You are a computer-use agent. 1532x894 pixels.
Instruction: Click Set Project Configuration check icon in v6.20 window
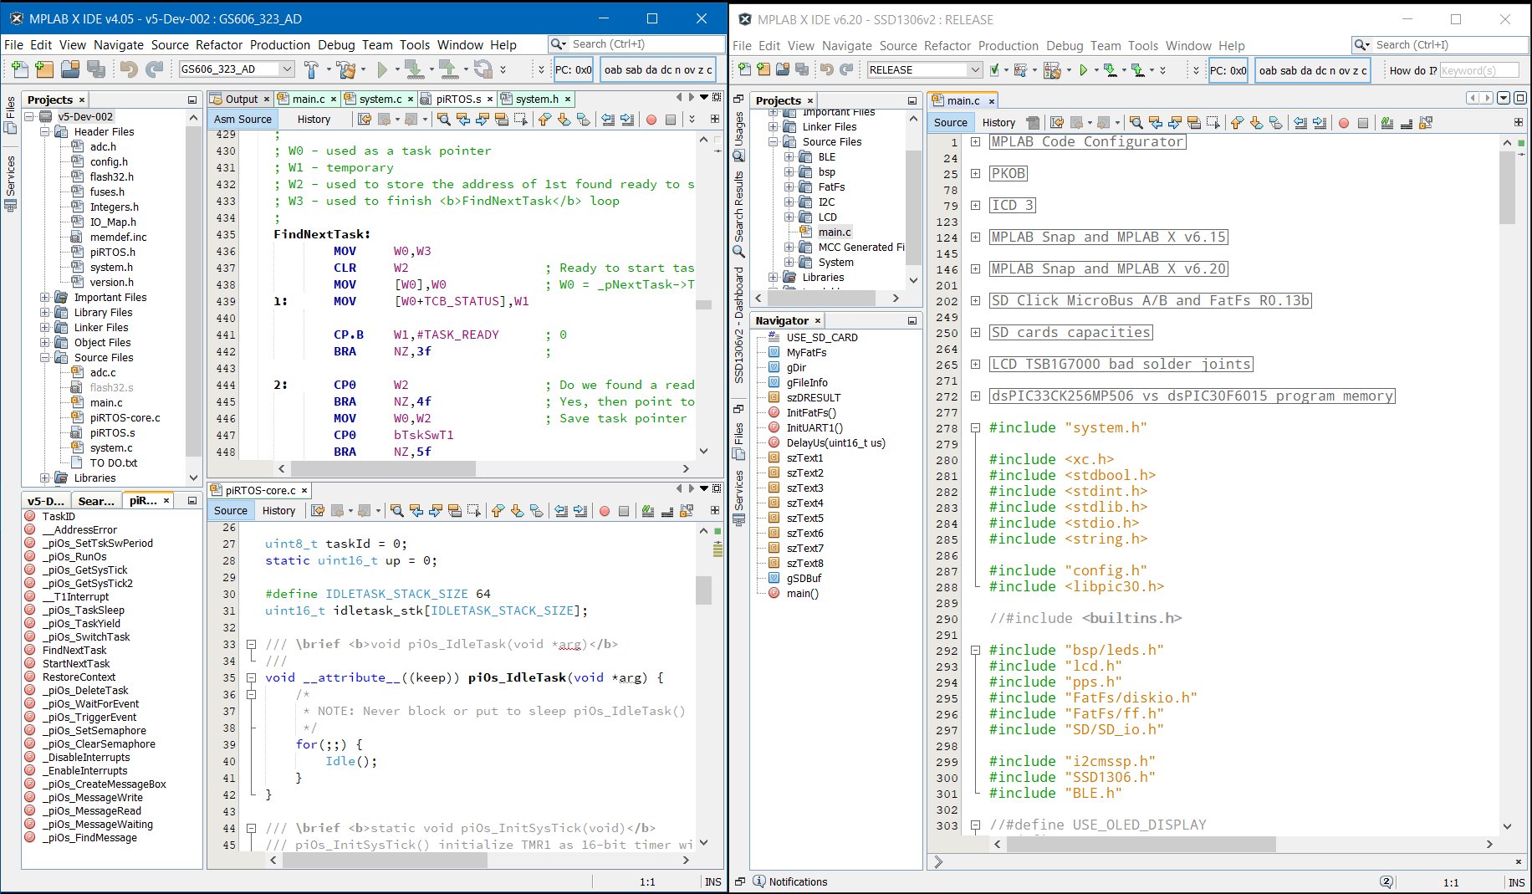pyautogui.click(x=994, y=70)
